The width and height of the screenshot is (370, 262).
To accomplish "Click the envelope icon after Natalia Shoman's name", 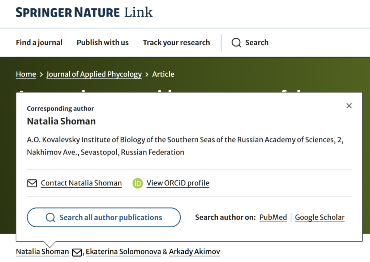I will (x=77, y=252).
